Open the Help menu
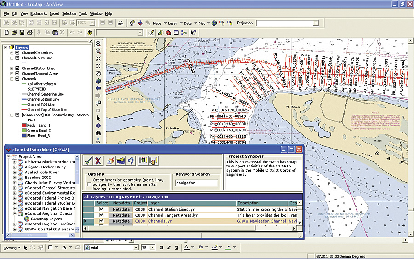 pos(109,13)
